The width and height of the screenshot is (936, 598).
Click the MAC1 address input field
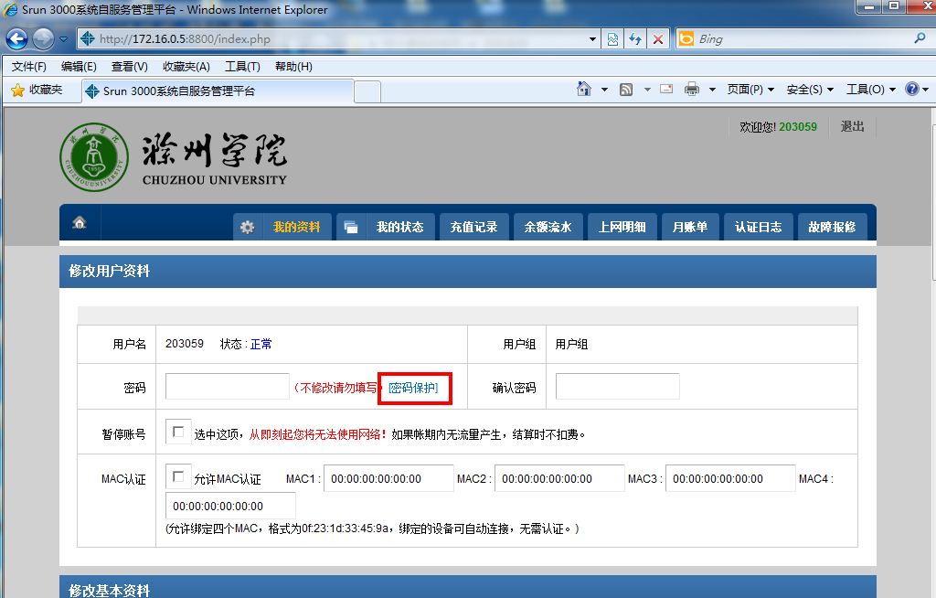pos(388,478)
